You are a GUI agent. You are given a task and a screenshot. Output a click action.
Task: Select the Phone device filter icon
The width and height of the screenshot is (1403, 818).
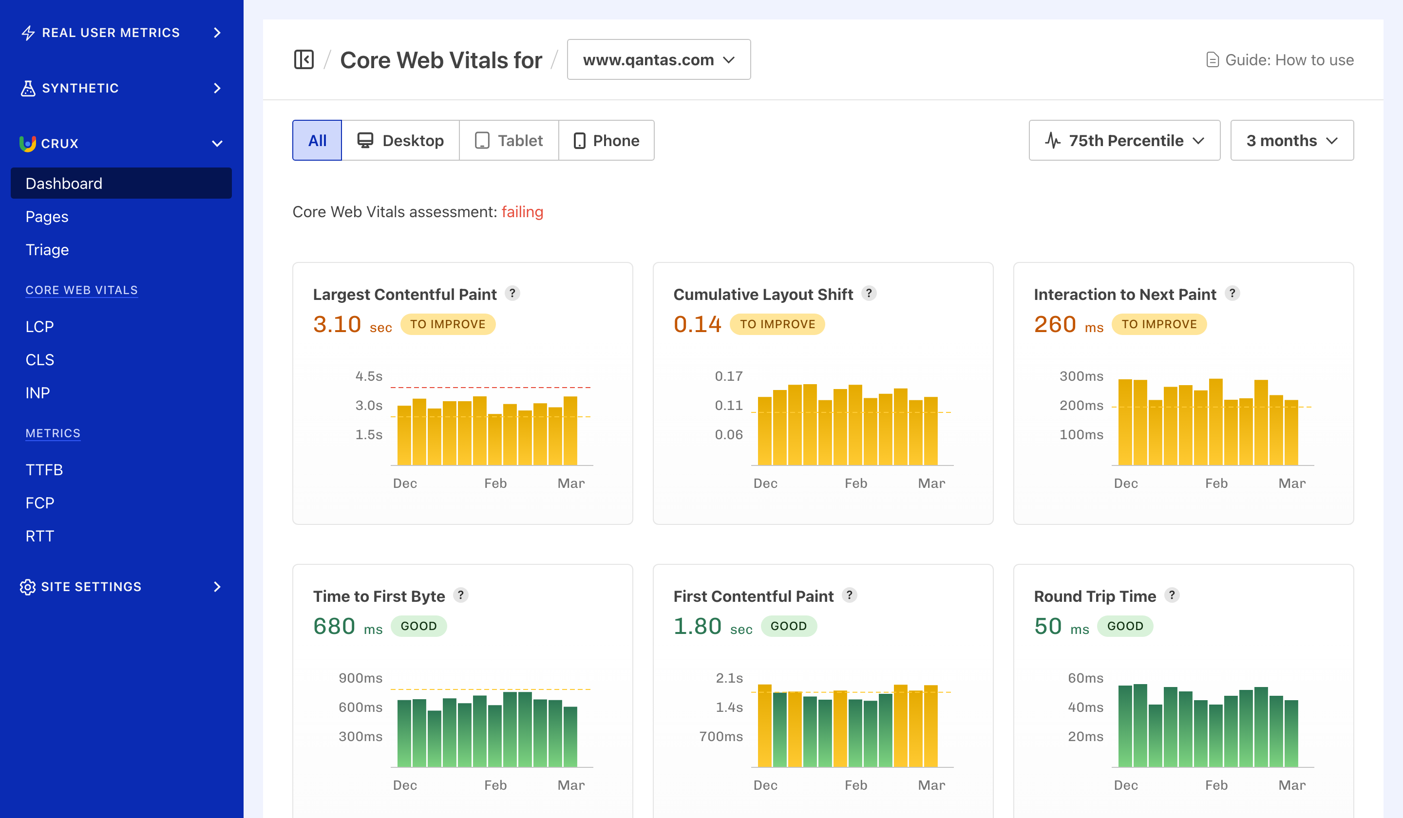pos(579,140)
